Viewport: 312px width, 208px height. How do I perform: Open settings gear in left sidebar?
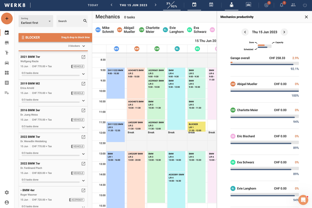[x=7, y=192]
